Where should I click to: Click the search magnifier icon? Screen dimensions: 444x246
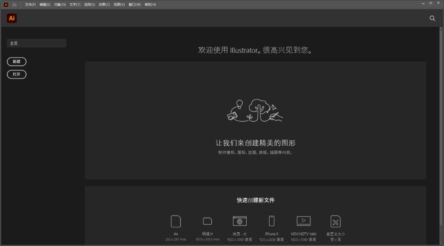(432, 18)
